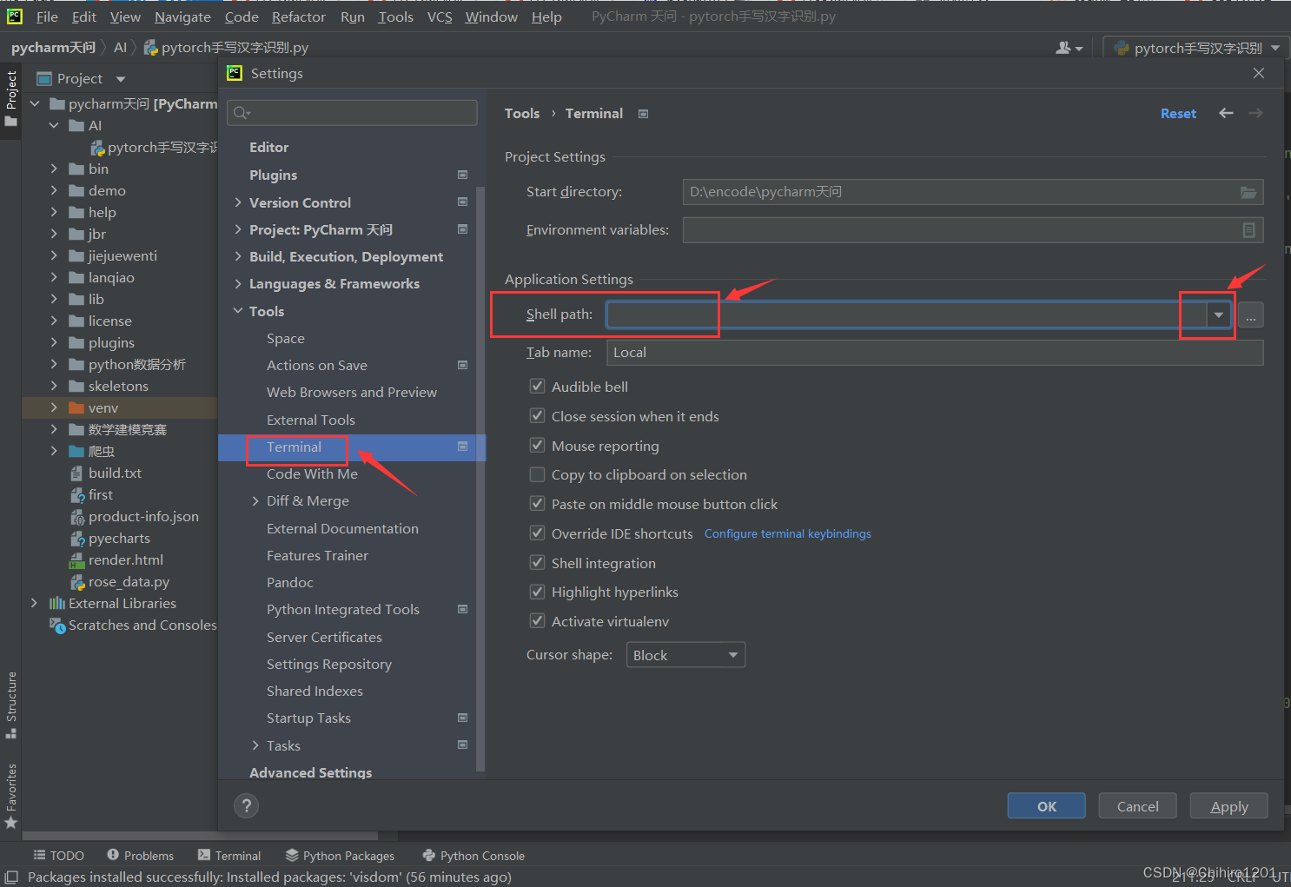This screenshot has width=1291, height=887.
Task: Click the folder browse icon in Start directory
Action: pyautogui.click(x=1248, y=192)
